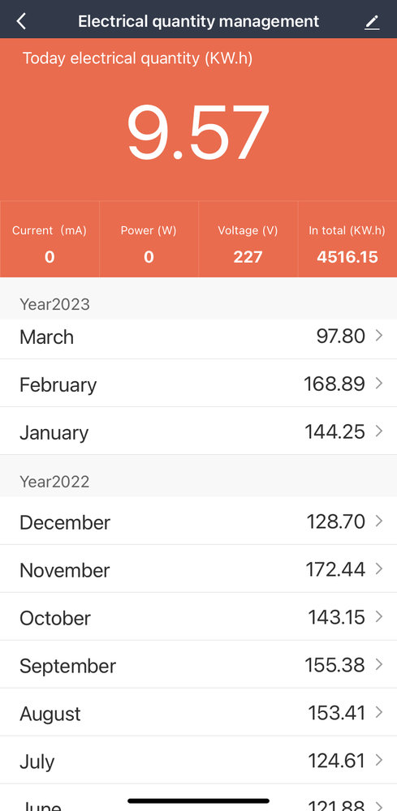
Task: Open October details chevron
Action: point(379,616)
